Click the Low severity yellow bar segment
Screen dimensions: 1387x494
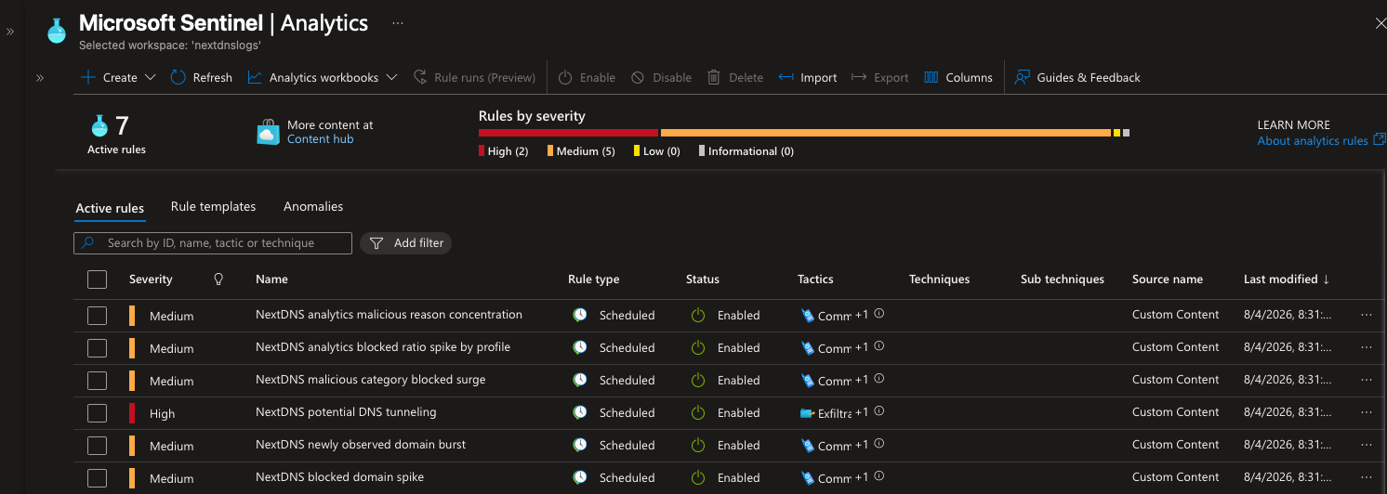coord(1116,133)
